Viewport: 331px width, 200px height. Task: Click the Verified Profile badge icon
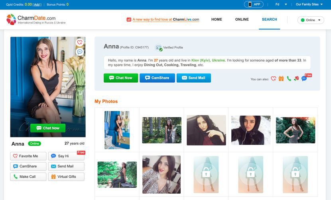(x=159, y=48)
